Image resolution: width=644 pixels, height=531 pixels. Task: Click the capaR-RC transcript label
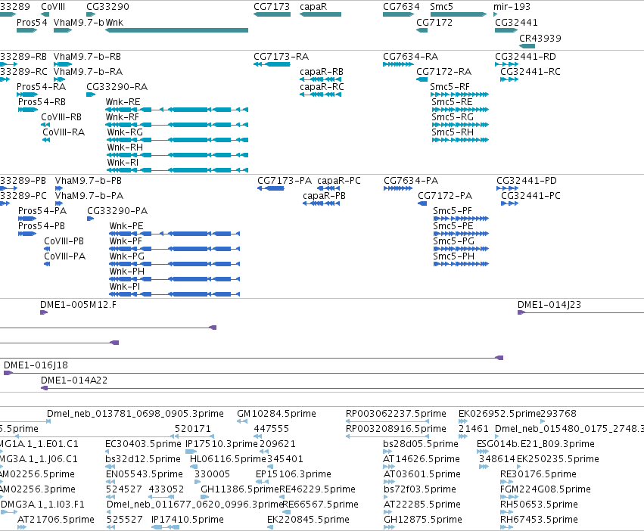[322, 87]
